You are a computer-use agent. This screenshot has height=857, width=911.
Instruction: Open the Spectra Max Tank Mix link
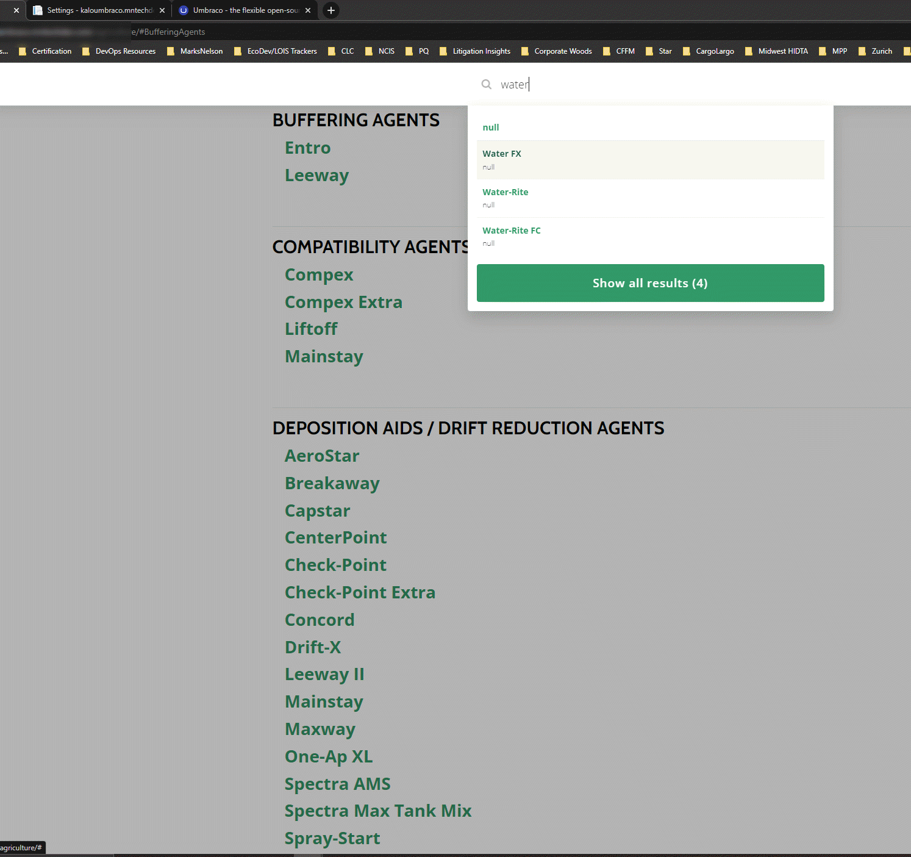pyautogui.click(x=378, y=811)
